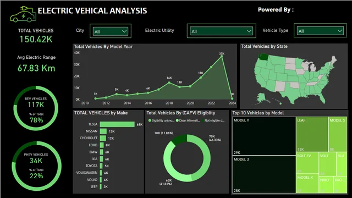The image size is (352, 198).
Task: Click the PHEV VEHICLES 34K donut gauge
Action: click(36, 166)
